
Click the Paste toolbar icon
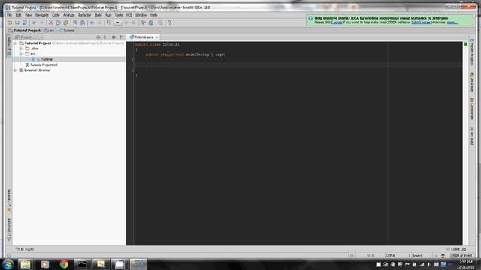(65, 22)
